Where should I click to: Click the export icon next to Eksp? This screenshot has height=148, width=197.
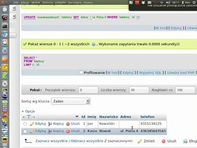pyautogui.click(x=185, y=141)
